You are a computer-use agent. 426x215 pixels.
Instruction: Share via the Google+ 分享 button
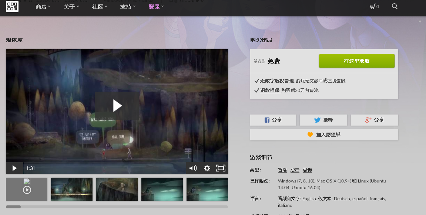(x=375, y=120)
